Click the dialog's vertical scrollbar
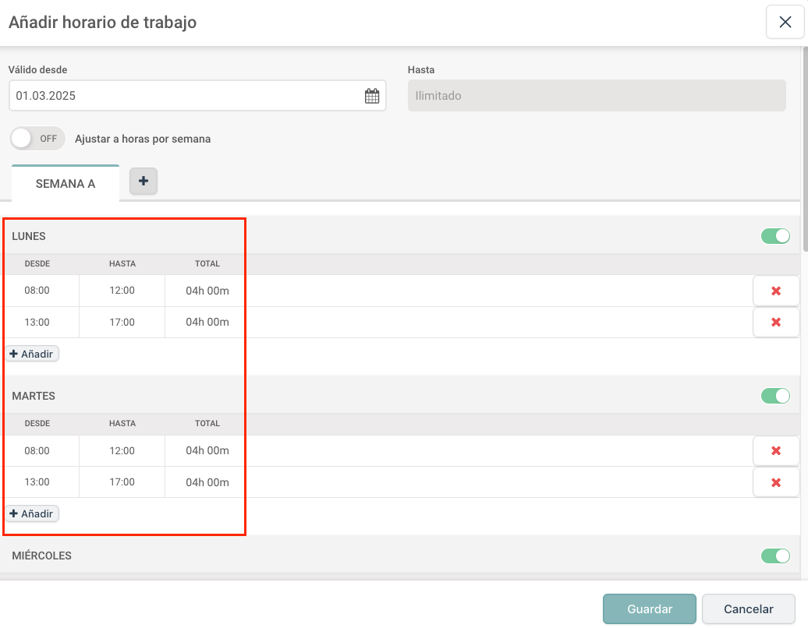The width and height of the screenshot is (808, 628). coord(804,148)
